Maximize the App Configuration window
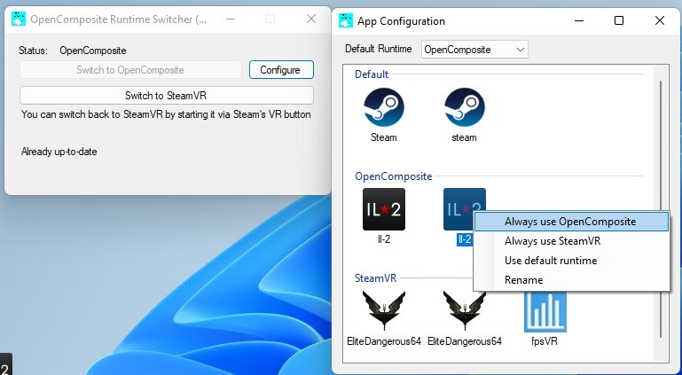This screenshot has width=682, height=375. [619, 20]
